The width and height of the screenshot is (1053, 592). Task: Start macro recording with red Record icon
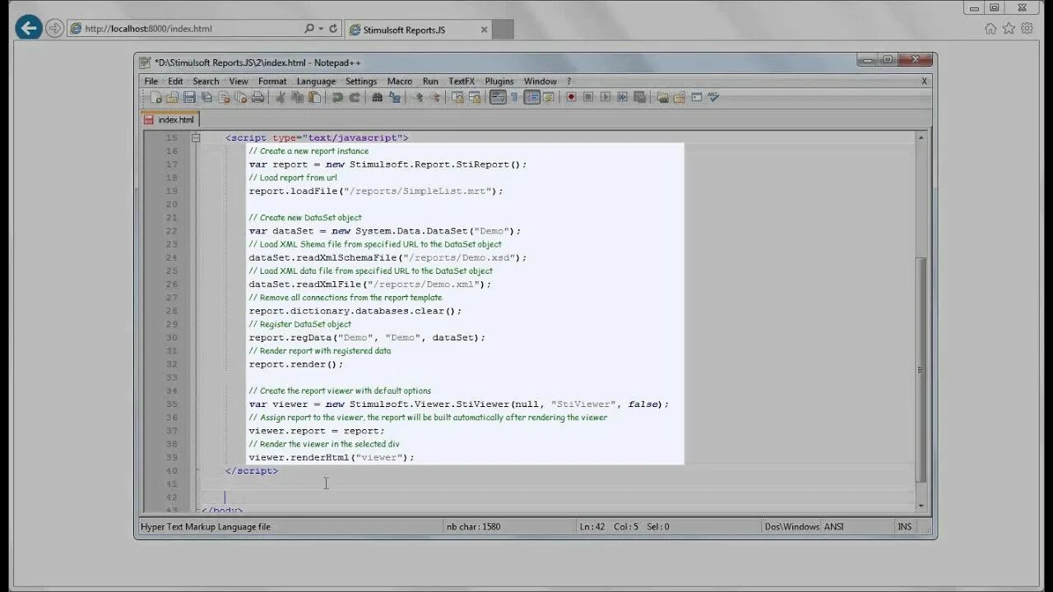coord(571,97)
